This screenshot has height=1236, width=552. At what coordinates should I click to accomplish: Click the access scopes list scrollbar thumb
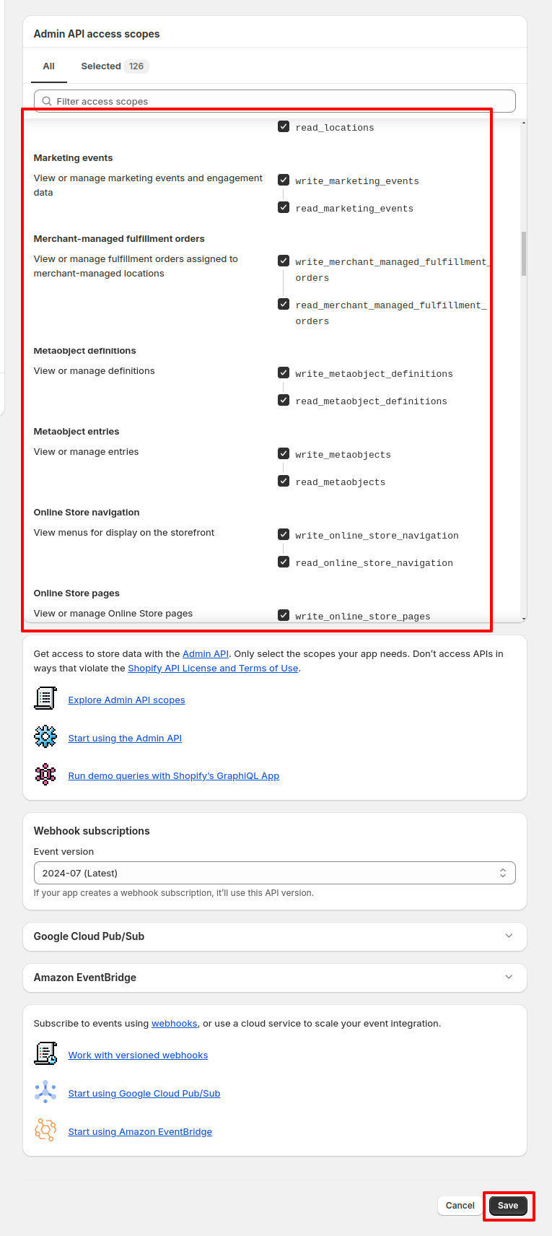coord(524,253)
